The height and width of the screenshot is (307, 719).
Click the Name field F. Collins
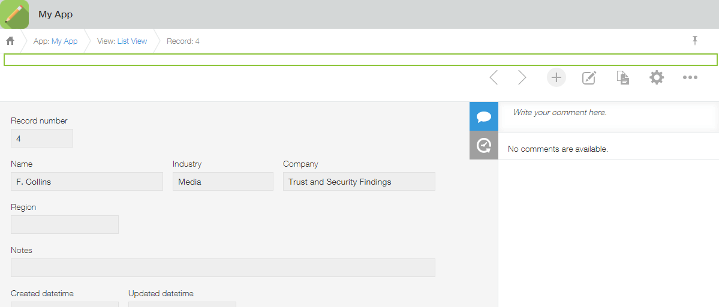point(87,182)
